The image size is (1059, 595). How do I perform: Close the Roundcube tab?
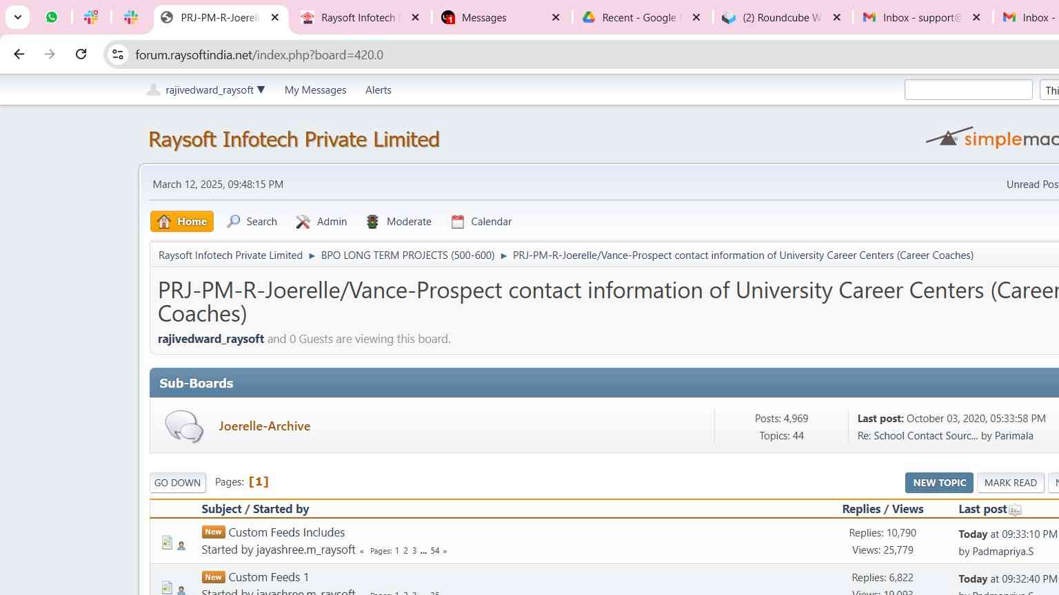pos(837,18)
